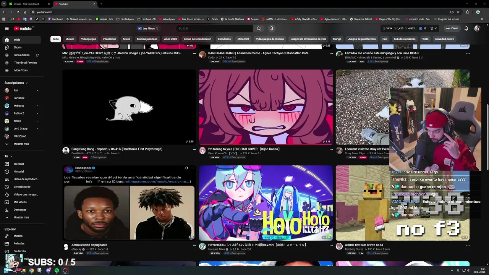Open a new Chrome tab
Image resolution: width=489 pixels, height=275 pixels.
tap(101, 4)
